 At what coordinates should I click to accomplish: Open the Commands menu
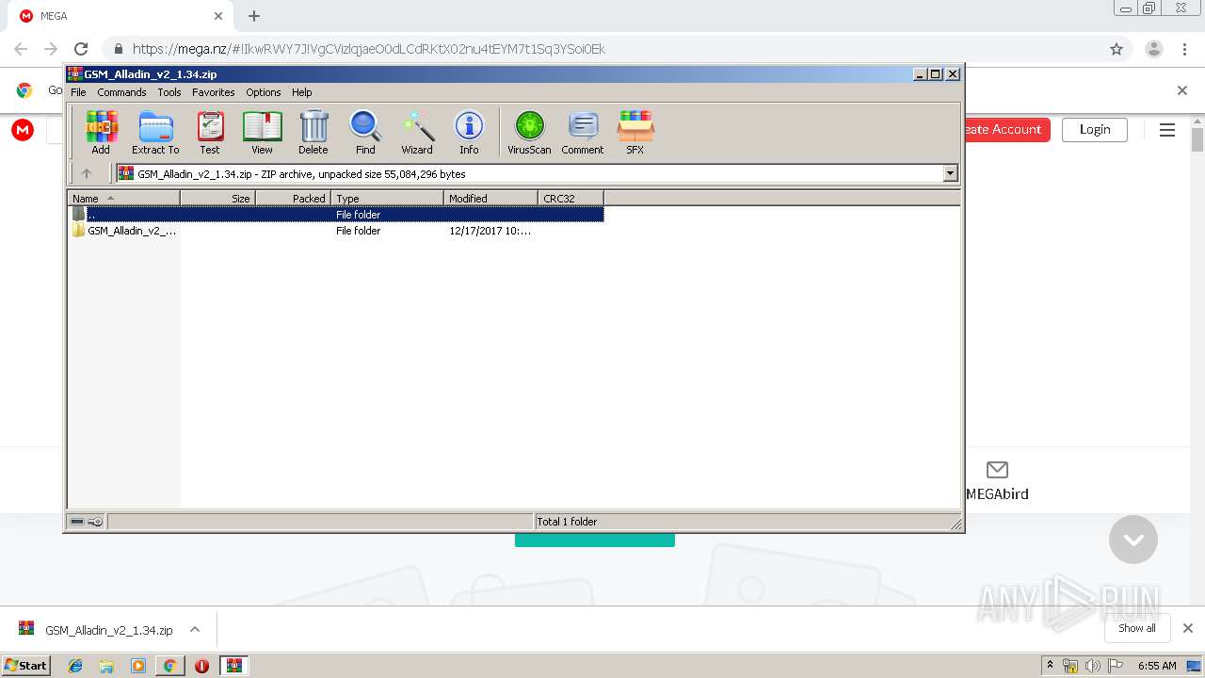[121, 92]
